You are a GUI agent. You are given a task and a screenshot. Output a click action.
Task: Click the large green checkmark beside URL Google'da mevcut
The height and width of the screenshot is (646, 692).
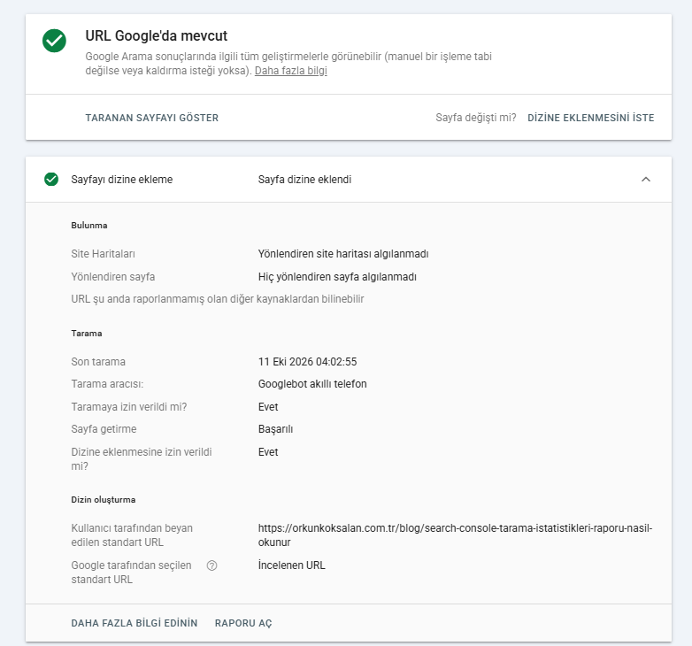tap(54, 41)
